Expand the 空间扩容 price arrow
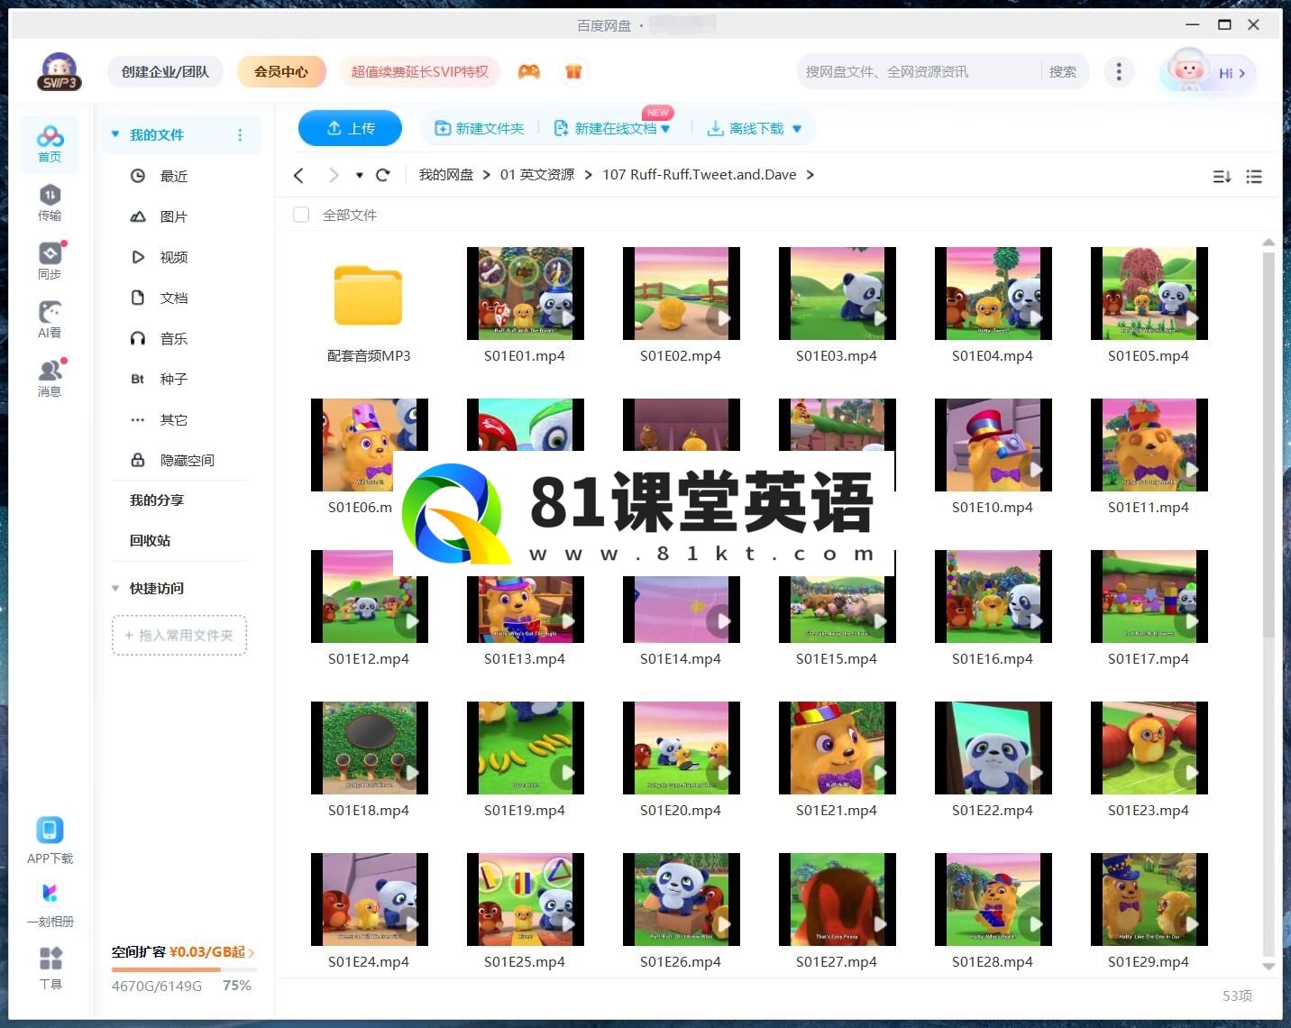 (x=252, y=953)
